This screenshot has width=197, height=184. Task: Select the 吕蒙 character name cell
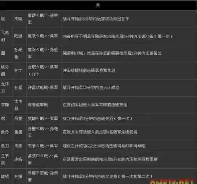(18, 118)
